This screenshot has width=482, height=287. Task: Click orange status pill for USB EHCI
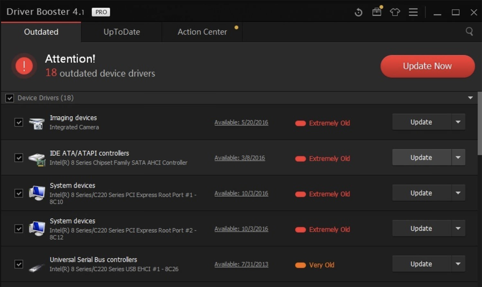click(x=300, y=265)
